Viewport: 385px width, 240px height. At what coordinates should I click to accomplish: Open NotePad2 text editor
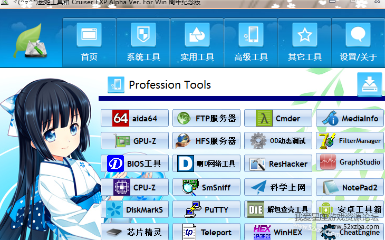(x=350, y=187)
